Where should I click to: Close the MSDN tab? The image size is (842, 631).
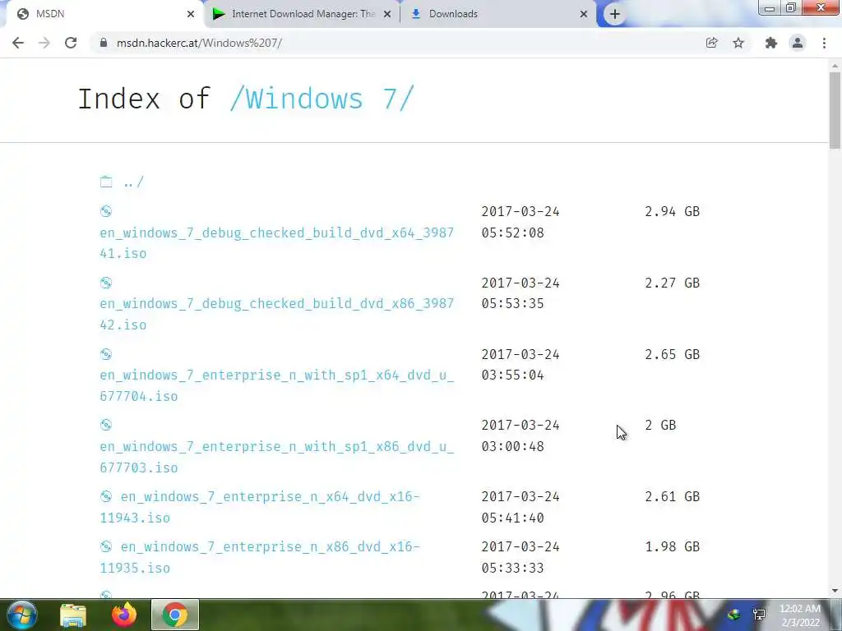(191, 14)
